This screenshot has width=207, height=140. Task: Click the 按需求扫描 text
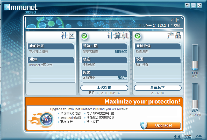coord(90,51)
